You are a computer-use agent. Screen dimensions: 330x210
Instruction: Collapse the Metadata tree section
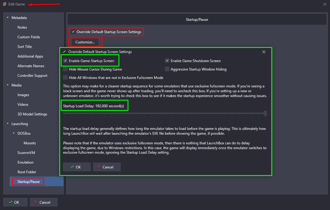point(8,17)
